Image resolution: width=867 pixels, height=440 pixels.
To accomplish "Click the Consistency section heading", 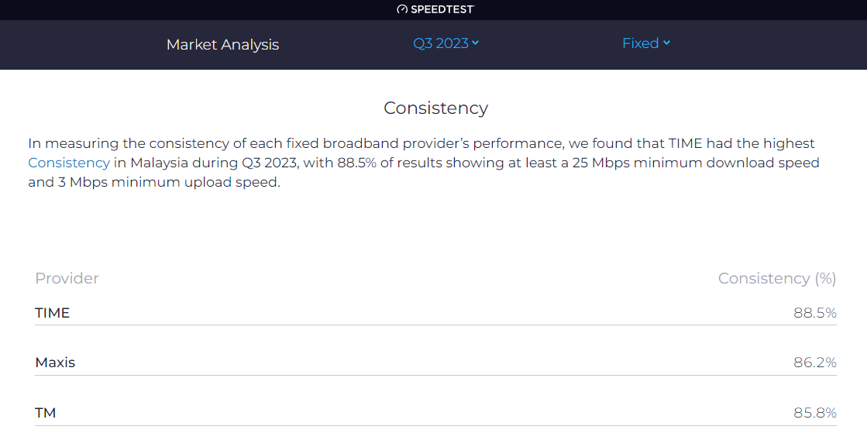I will [435, 108].
